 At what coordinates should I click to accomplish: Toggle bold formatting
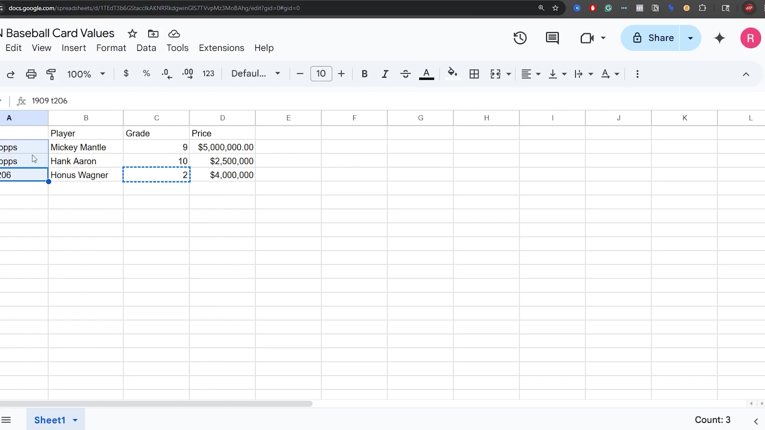pos(364,74)
